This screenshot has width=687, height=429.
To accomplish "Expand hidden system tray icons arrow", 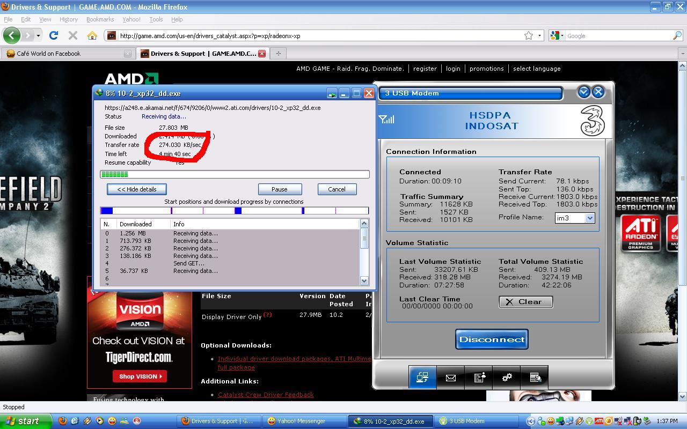I will pos(531,421).
